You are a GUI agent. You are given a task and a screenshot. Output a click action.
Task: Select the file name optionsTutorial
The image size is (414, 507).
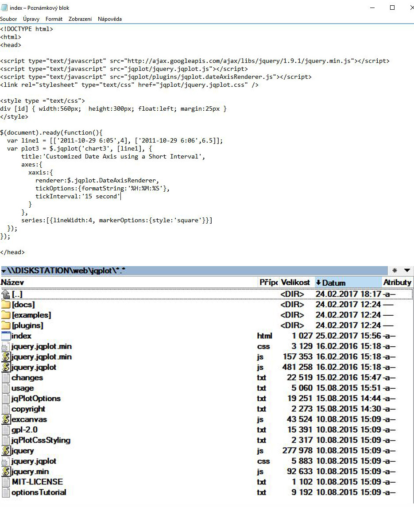pos(39,492)
